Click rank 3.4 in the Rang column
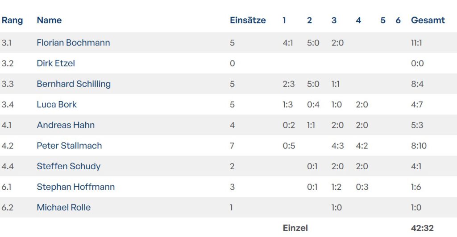The height and width of the screenshot is (237, 457). pos(8,104)
